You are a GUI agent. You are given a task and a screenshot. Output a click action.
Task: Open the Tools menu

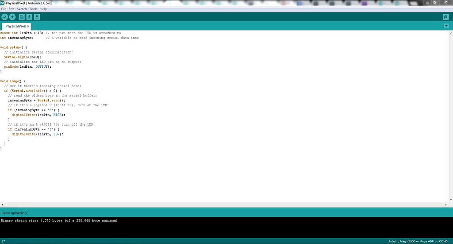click(33, 9)
